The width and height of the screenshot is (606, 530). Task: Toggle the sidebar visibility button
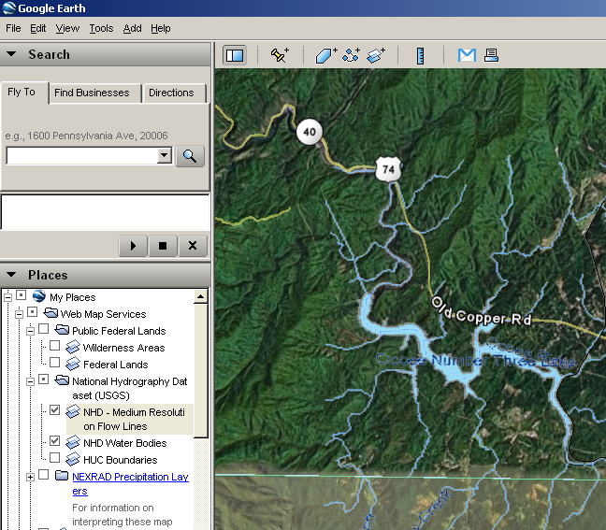pyautogui.click(x=235, y=56)
